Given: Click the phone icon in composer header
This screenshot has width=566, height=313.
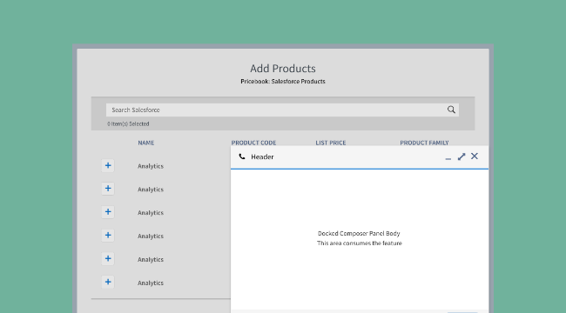Looking at the screenshot, I should [x=242, y=156].
